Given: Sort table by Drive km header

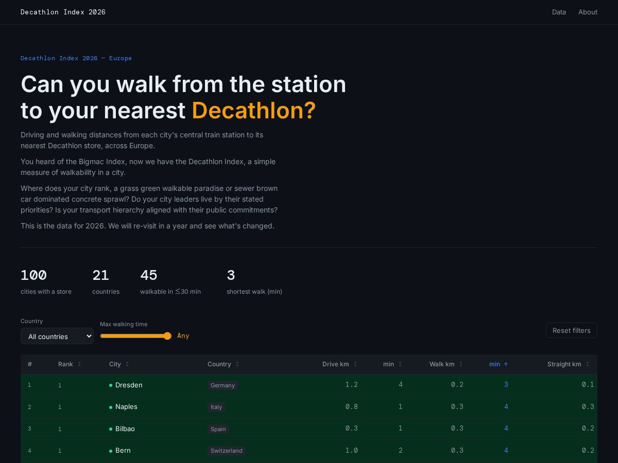Looking at the screenshot, I should click(336, 364).
